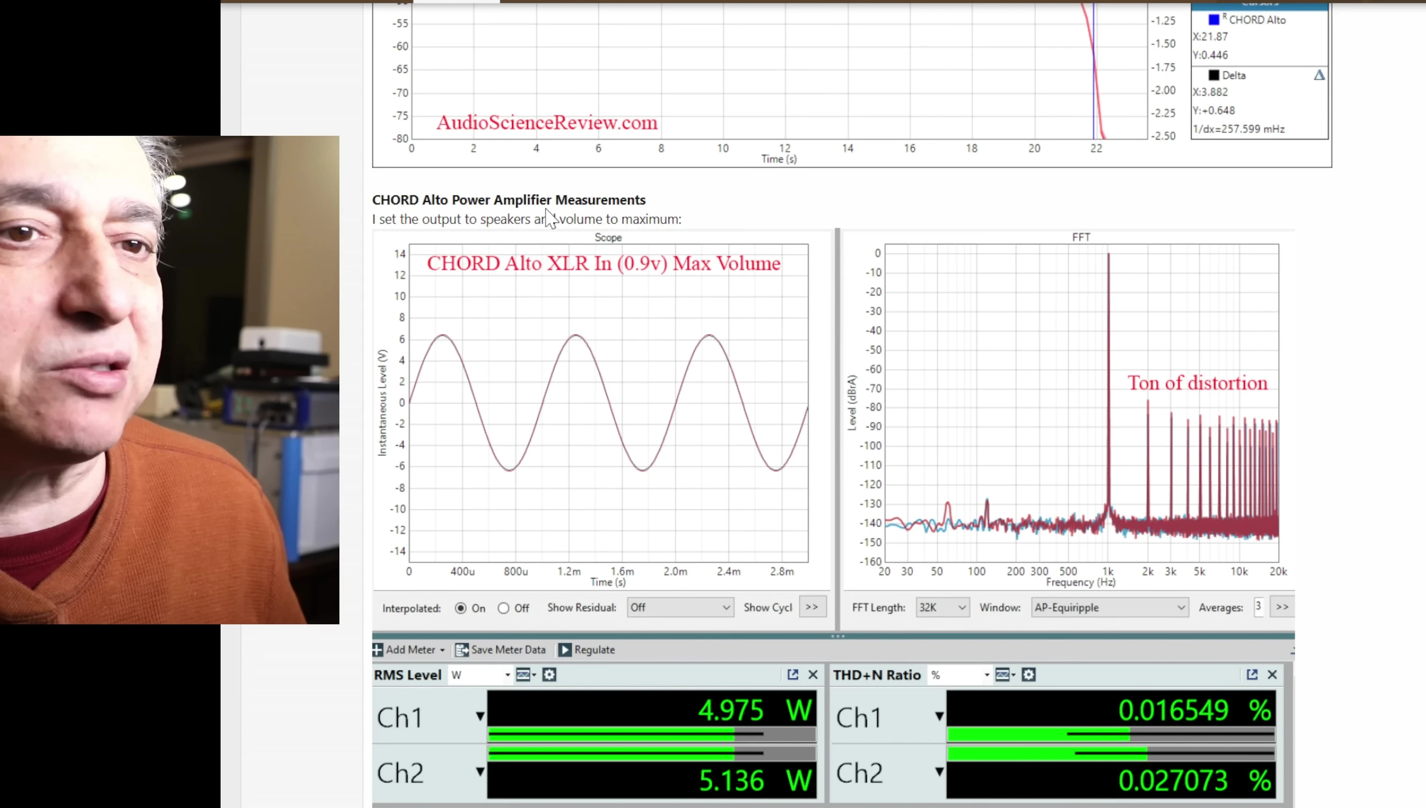Click THD+N Ratio display view icon
The height and width of the screenshot is (808, 1426).
click(1005, 675)
